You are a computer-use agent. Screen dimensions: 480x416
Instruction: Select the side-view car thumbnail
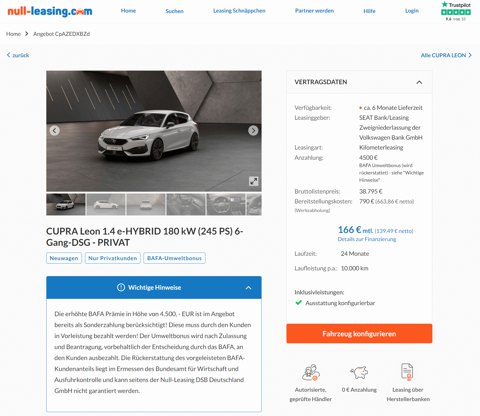pos(106,204)
